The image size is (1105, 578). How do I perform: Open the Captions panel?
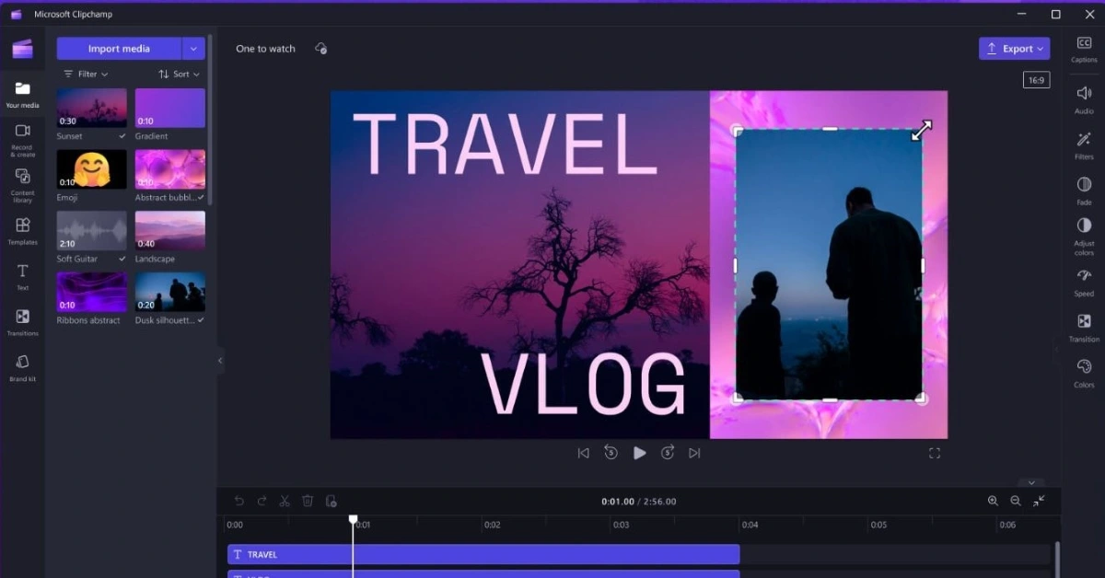tap(1084, 48)
